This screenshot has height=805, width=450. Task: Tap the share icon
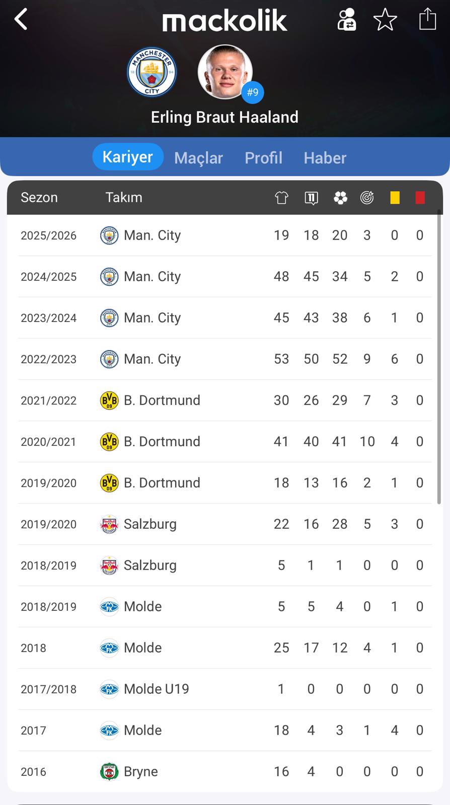pos(427,20)
